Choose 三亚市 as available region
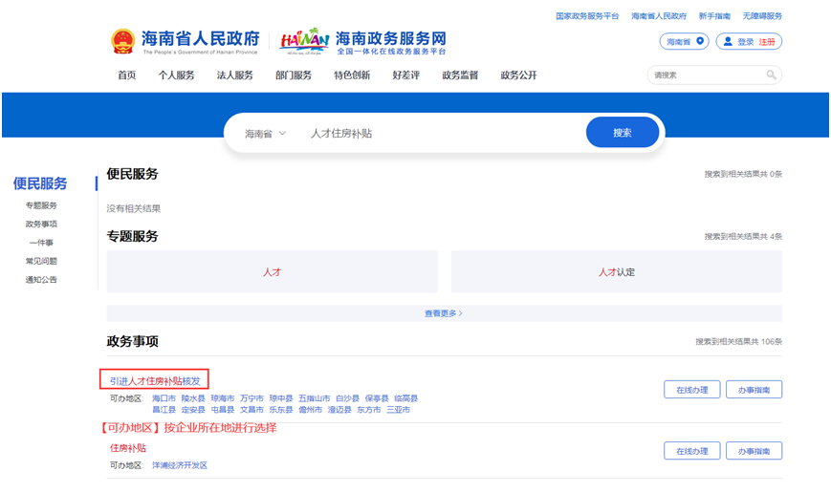The width and height of the screenshot is (831, 493). [398, 410]
